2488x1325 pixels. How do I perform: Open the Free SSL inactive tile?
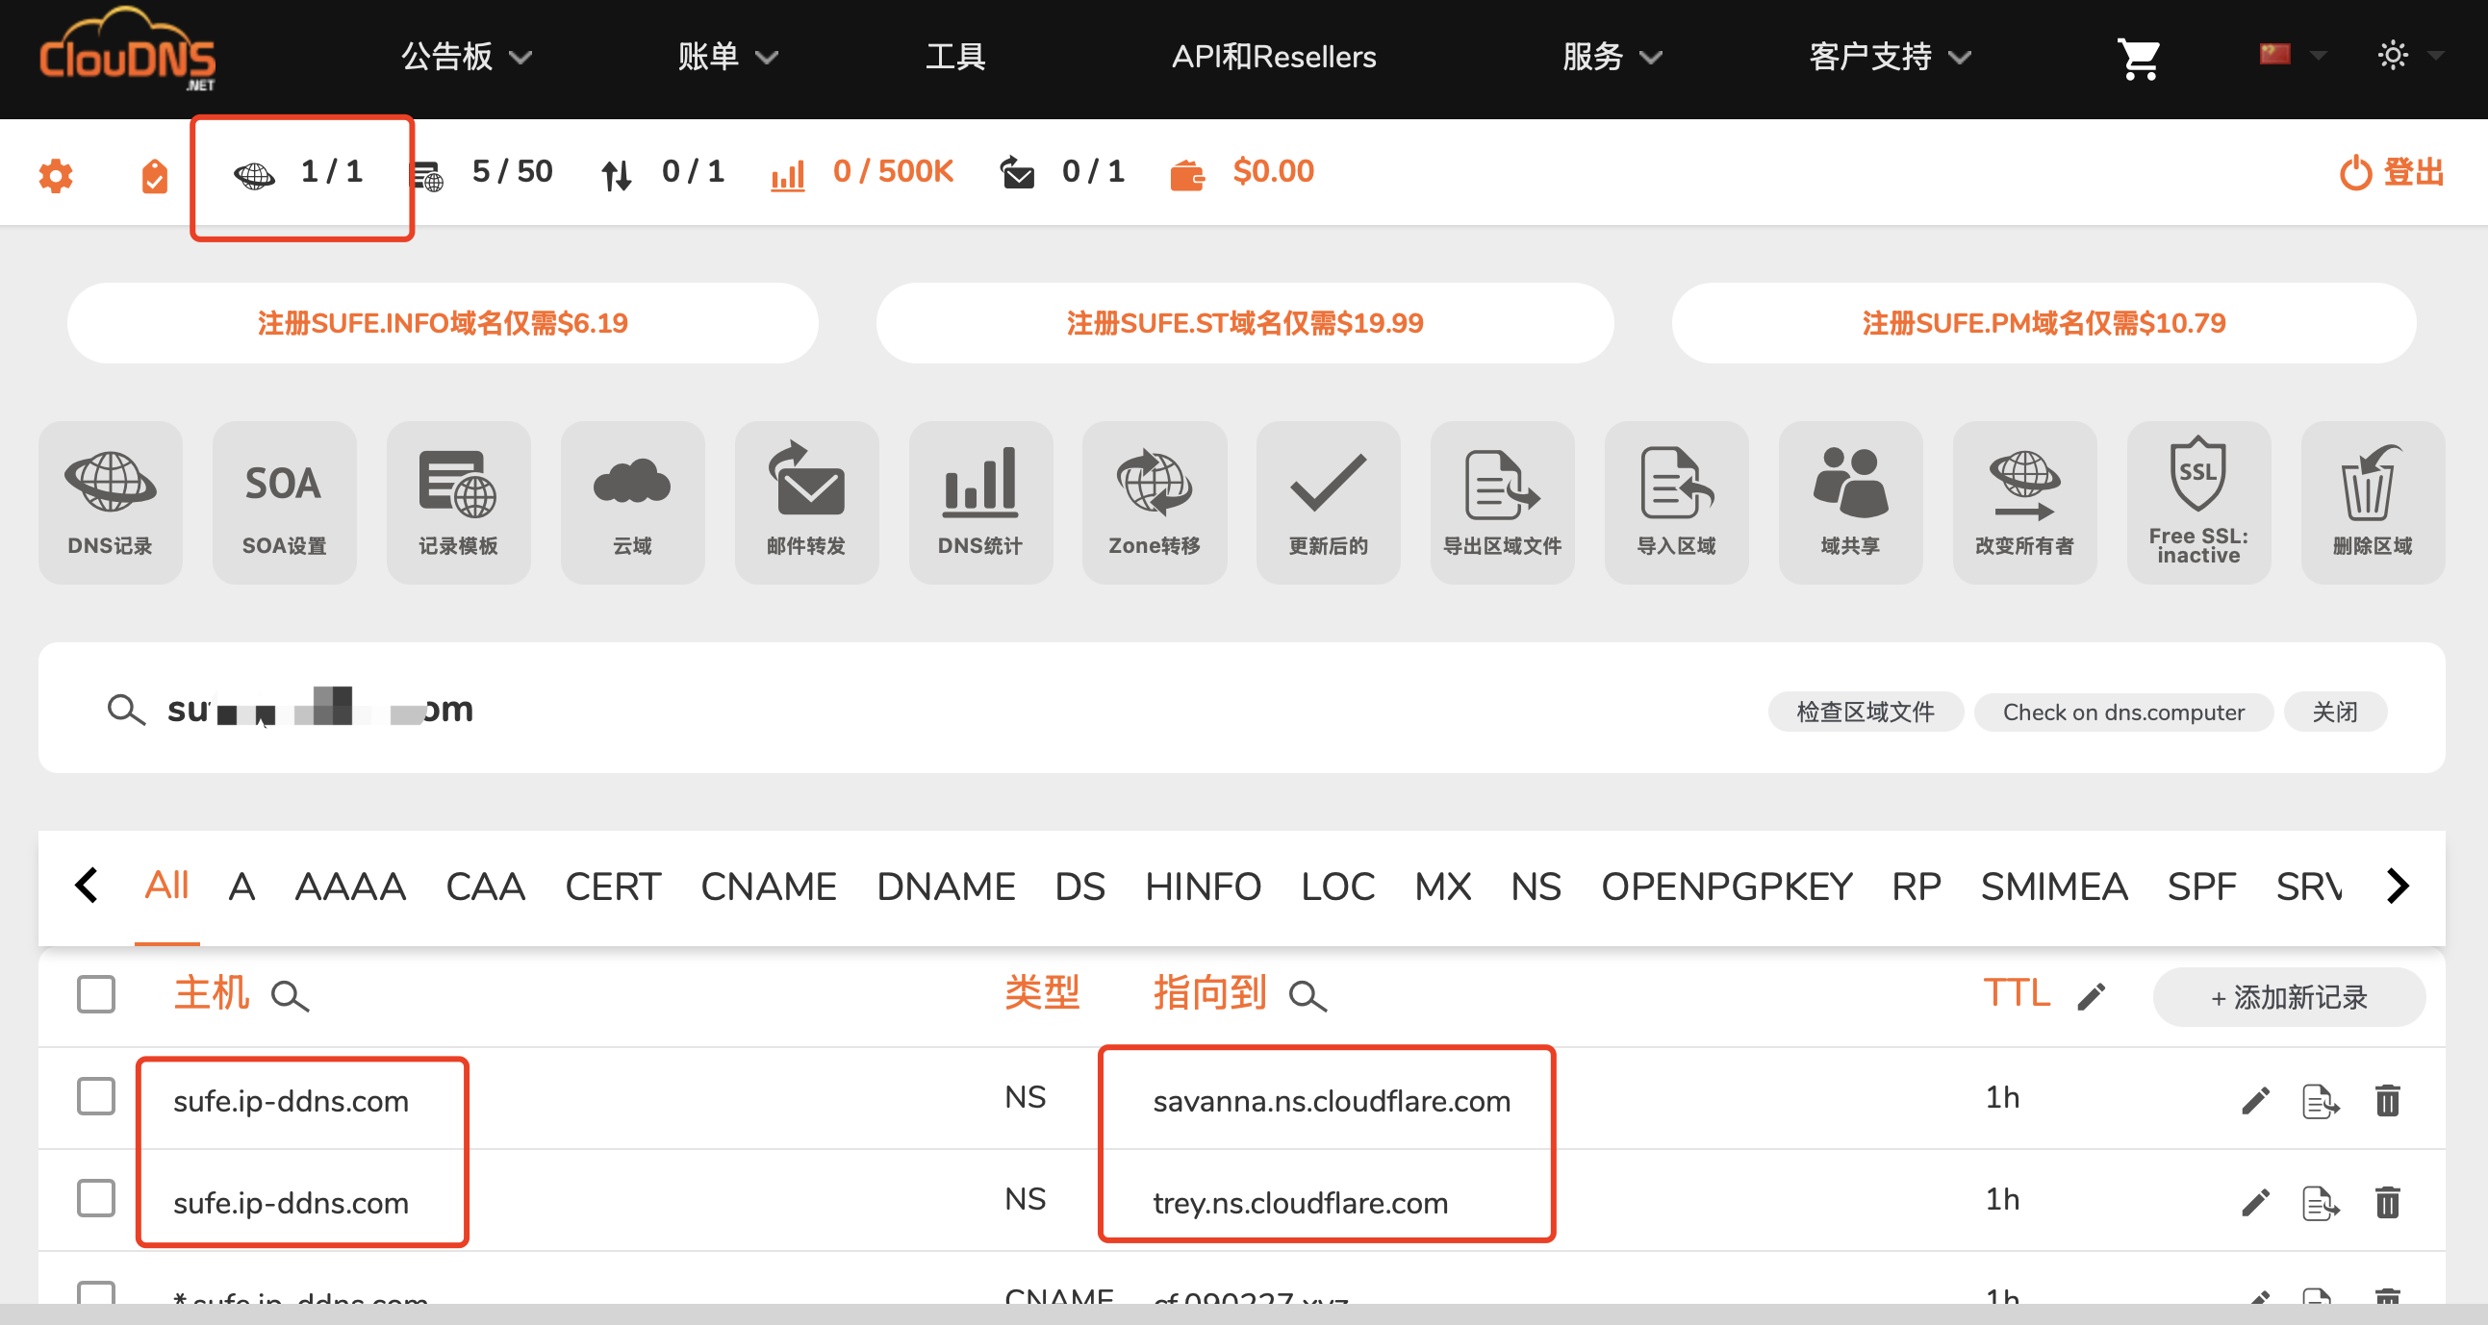pos(2197,501)
